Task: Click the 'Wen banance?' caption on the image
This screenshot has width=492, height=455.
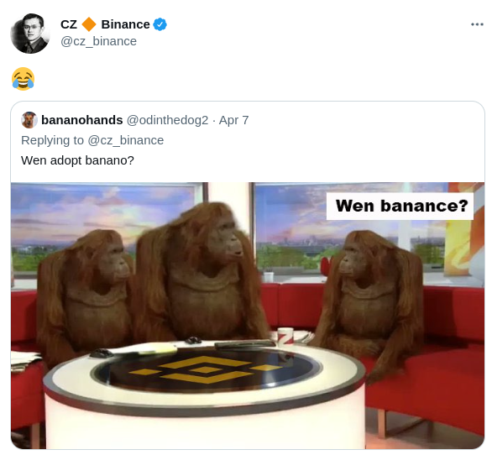Action: click(400, 207)
